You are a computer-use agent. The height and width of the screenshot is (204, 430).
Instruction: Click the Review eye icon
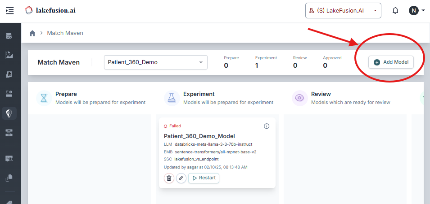300,98
